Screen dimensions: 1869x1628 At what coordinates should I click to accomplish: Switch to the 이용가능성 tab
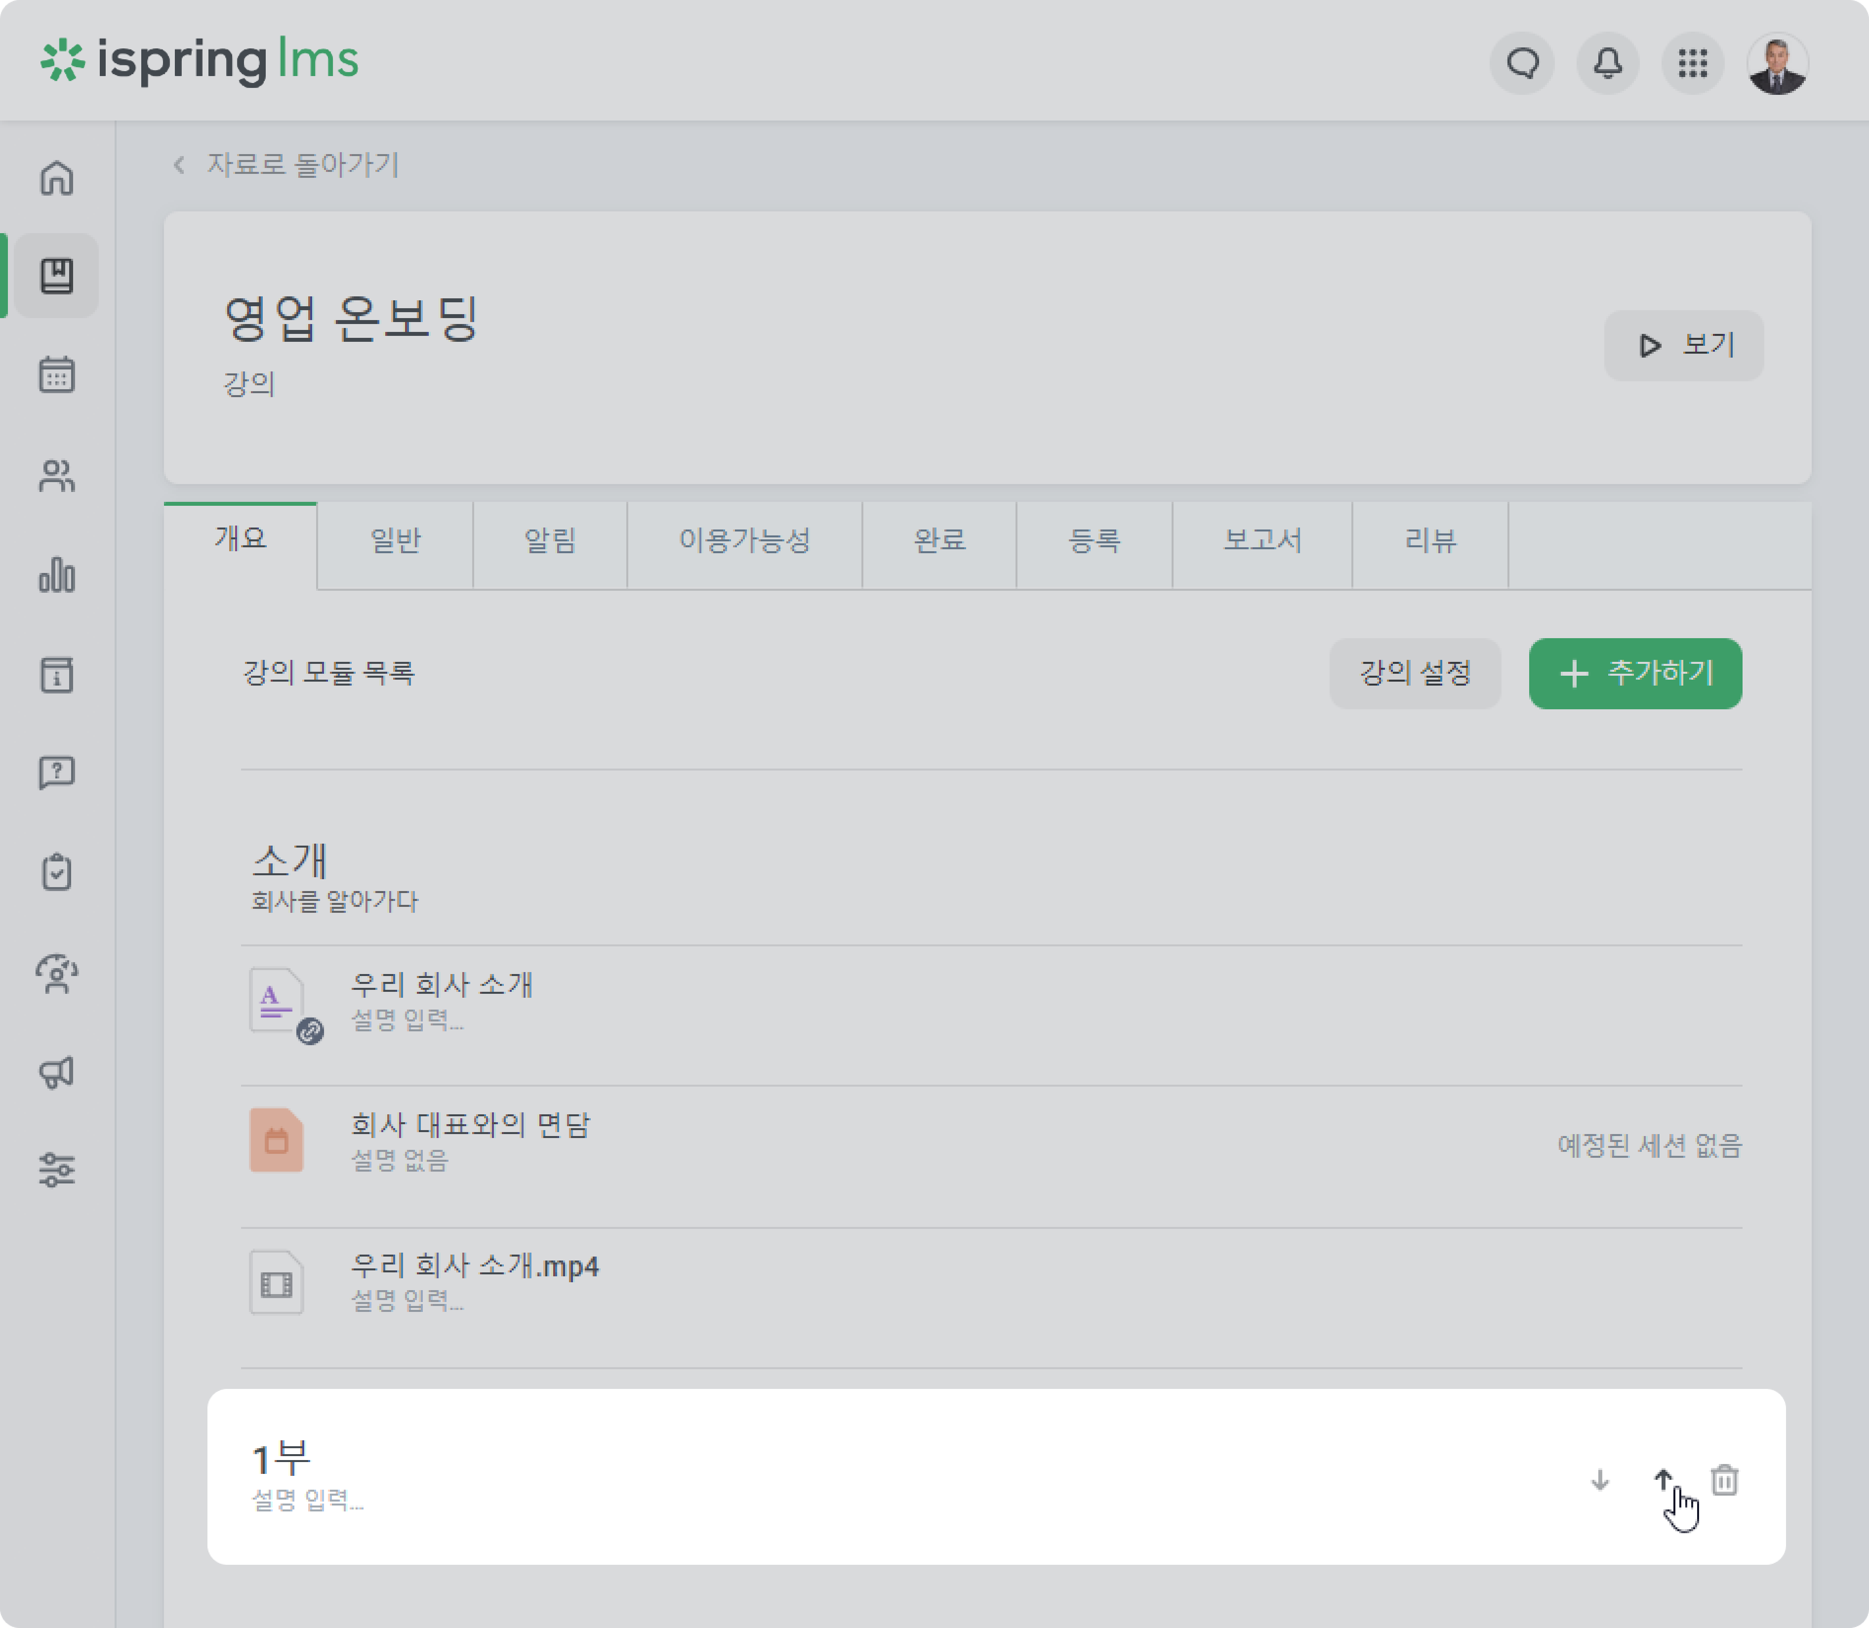[744, 541]
